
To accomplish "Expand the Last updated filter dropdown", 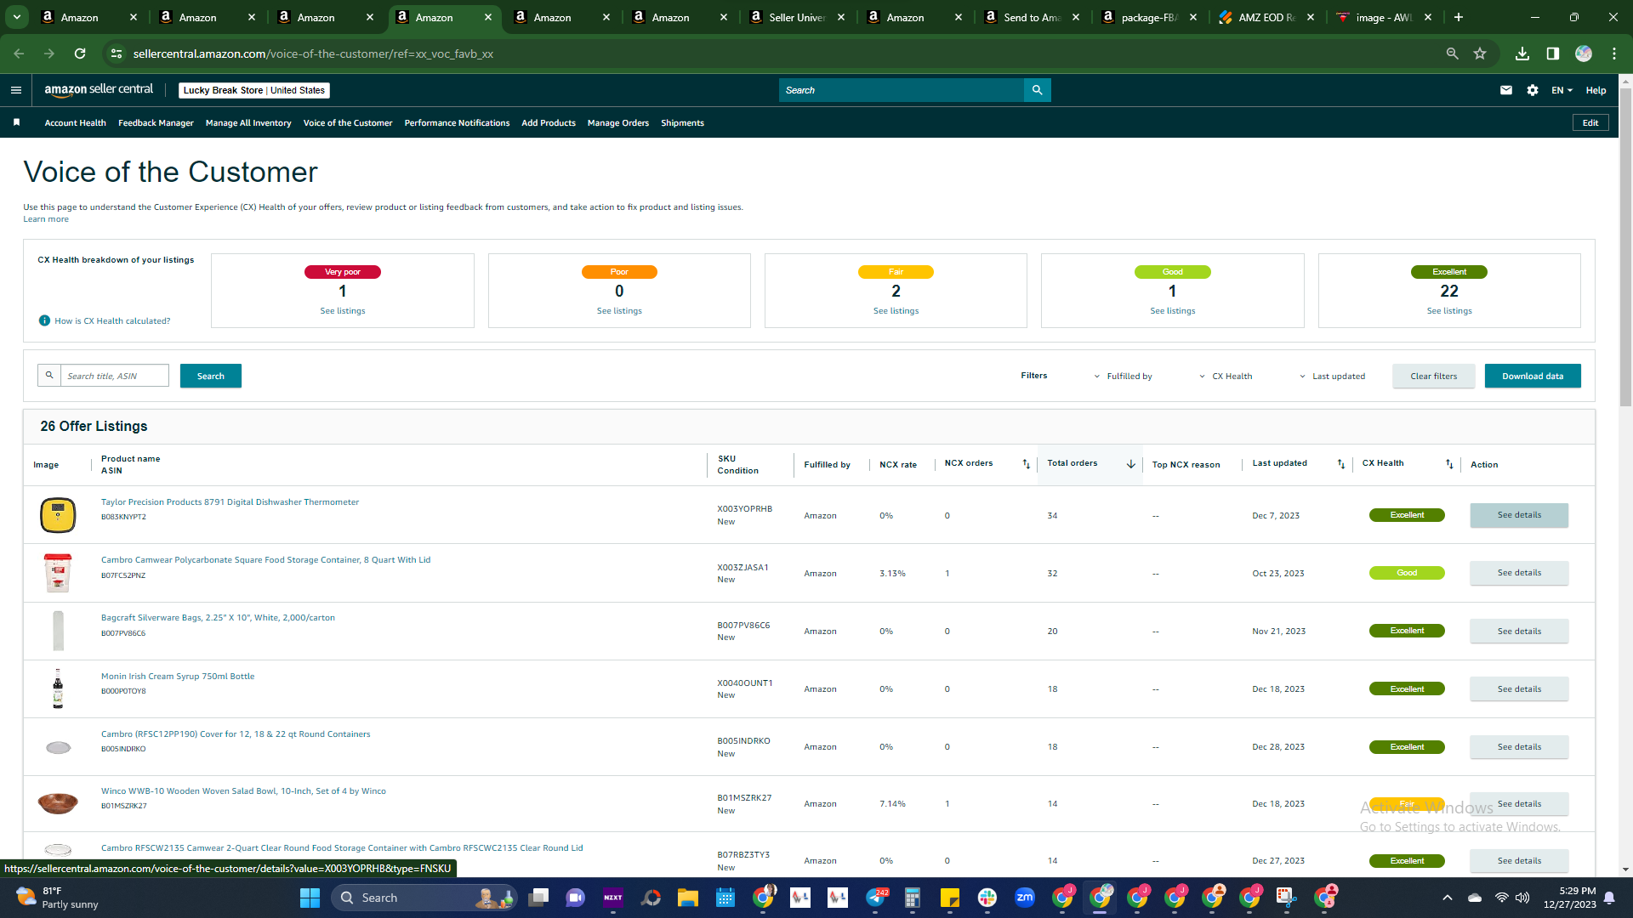I will click(1332, 377).
